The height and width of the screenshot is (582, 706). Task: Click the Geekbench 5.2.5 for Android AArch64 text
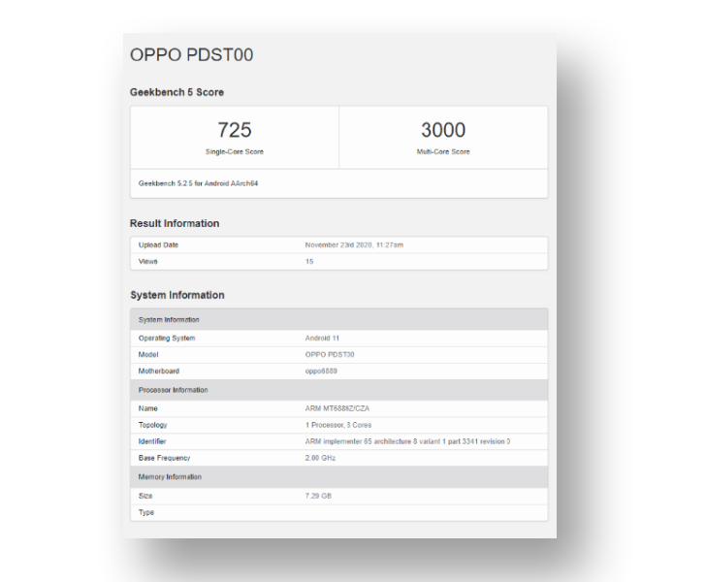(x=198, y=183)
